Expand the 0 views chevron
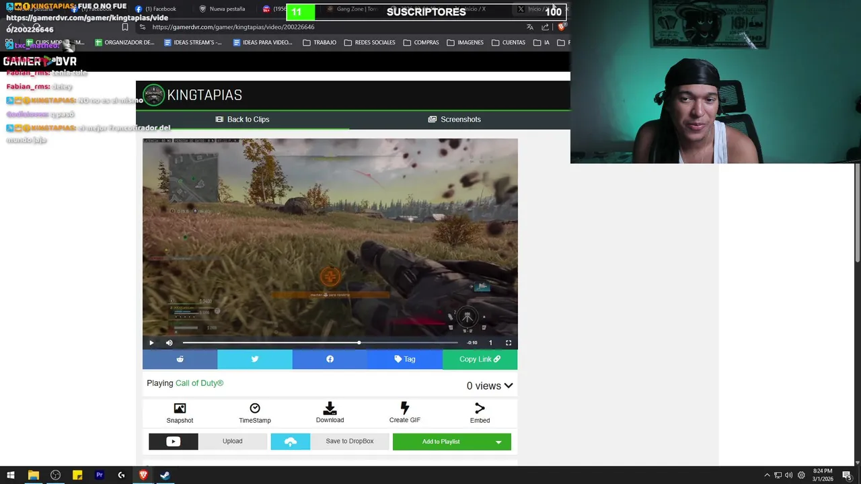This screenshot has width=861, height=484. pos(509,386)
